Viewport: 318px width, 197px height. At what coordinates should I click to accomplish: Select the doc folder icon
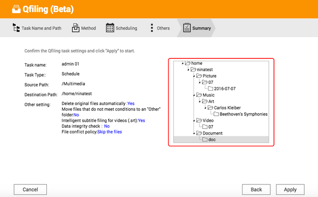pos(205,139)
